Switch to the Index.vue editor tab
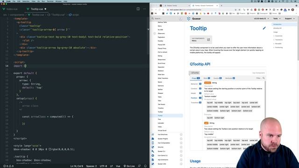The width and height of the screenshot is (299, 168). [x=12, y=9]
